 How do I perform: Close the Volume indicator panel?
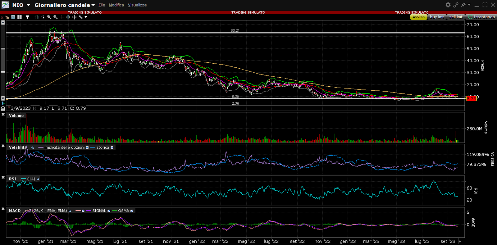click(3, 115)
